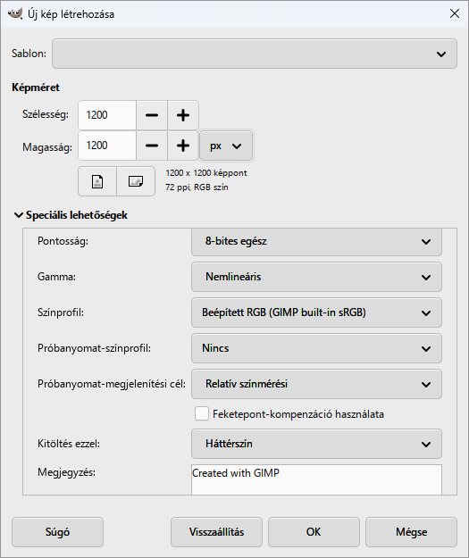
Task: Open Kitöltés ezzel Háttérszín dropdown
Action: pos(316,444)
